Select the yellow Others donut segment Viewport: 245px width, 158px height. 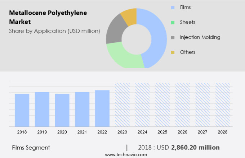[x=129, y=16]
